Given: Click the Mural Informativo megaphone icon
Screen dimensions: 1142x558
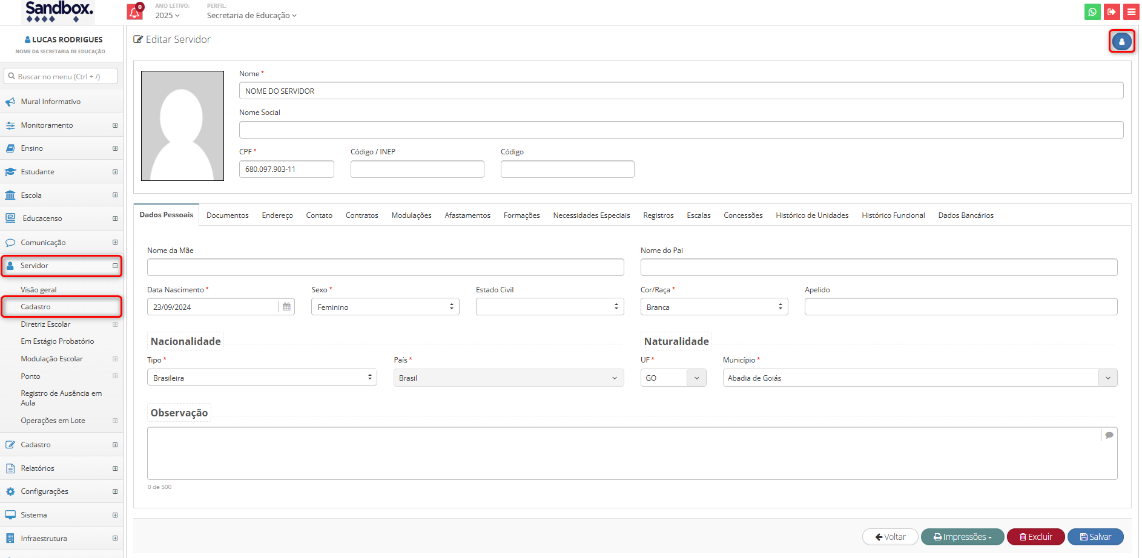Looking at the screenshot, I should click(x=10, y=102).
